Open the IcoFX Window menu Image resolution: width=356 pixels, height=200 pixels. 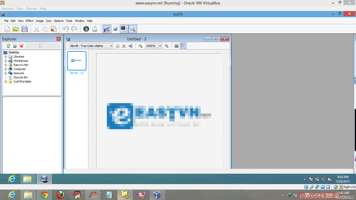click(x=79, y=21)
